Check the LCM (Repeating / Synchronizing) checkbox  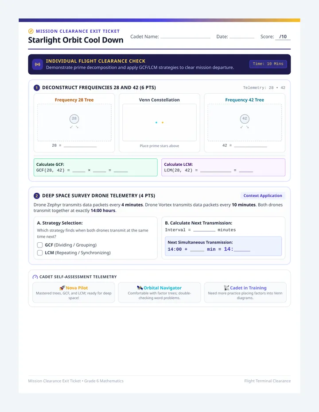[x=40, y=253]
